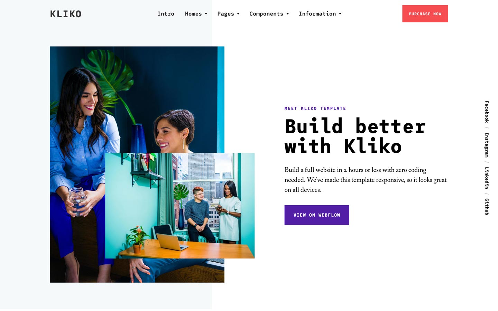Expand the Components dropdown arrow
The width and height of the screenshot is (498, 311).
click(288, 14)
